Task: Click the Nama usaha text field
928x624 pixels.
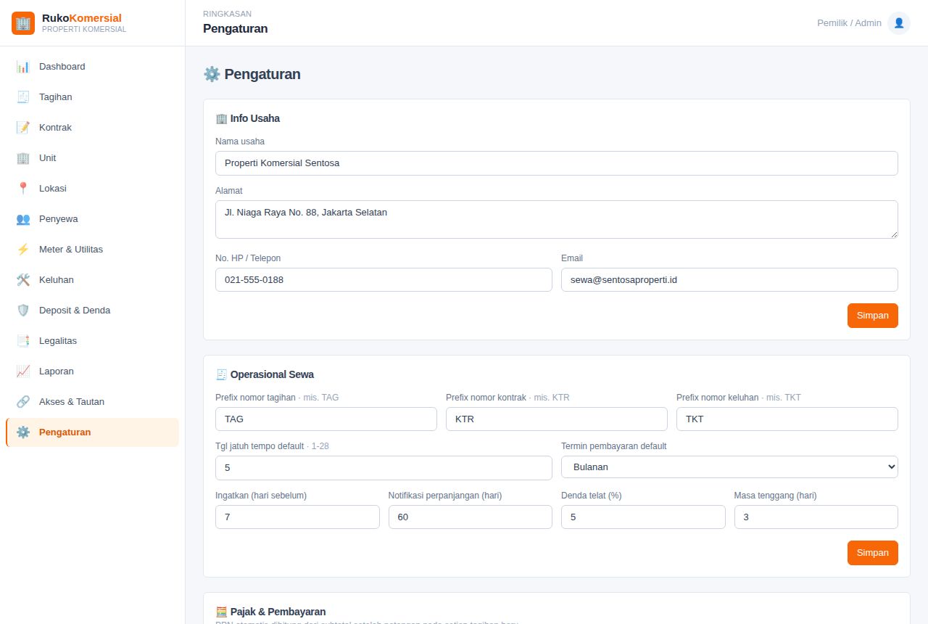Action: pyautogui.click(x=557, y=163)
